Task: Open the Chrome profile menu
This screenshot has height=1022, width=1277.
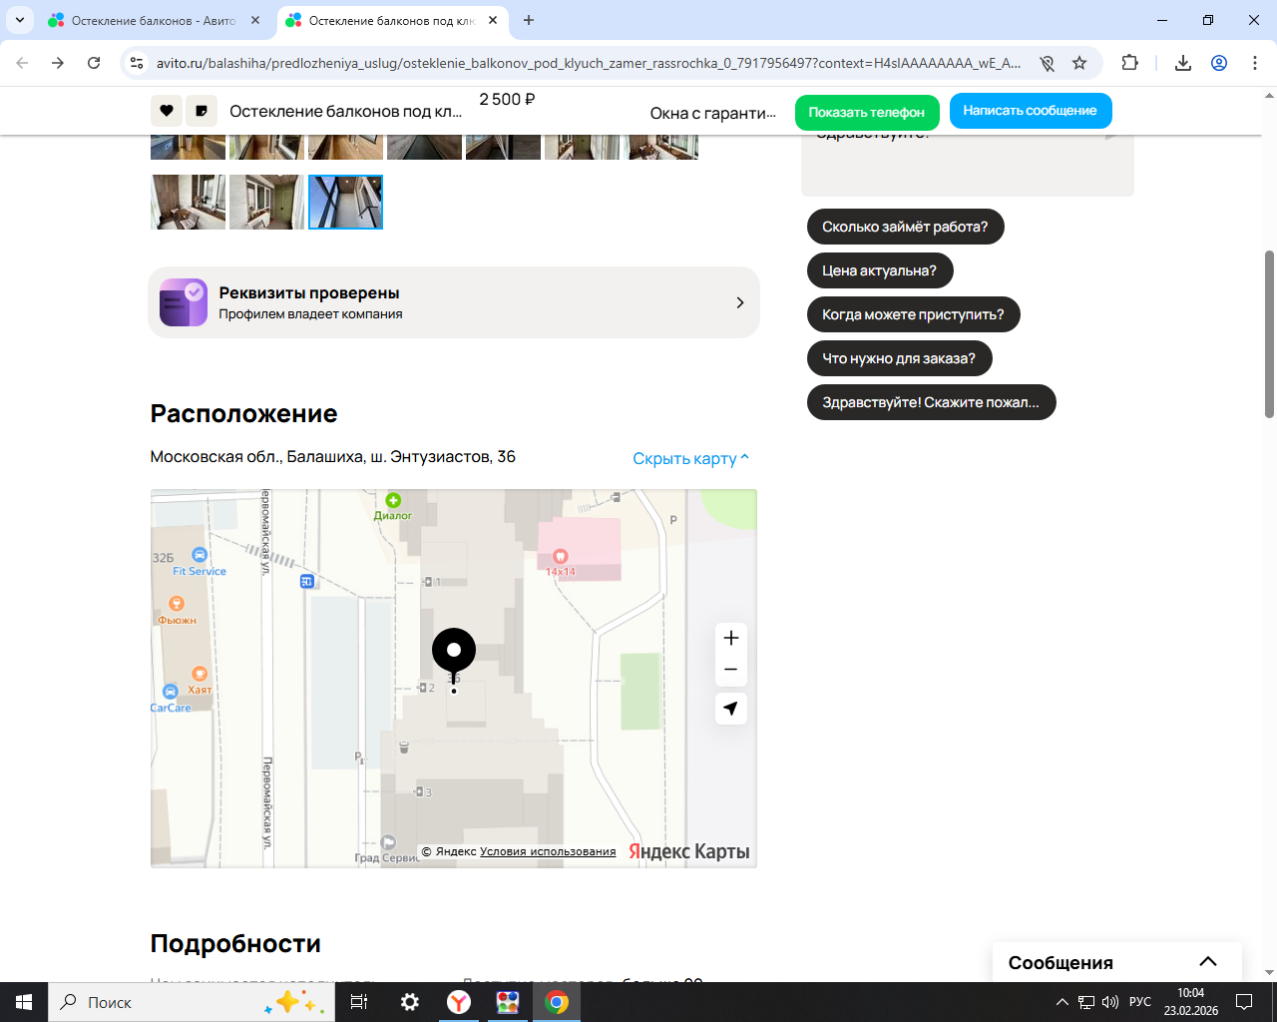Action: 1219,63
